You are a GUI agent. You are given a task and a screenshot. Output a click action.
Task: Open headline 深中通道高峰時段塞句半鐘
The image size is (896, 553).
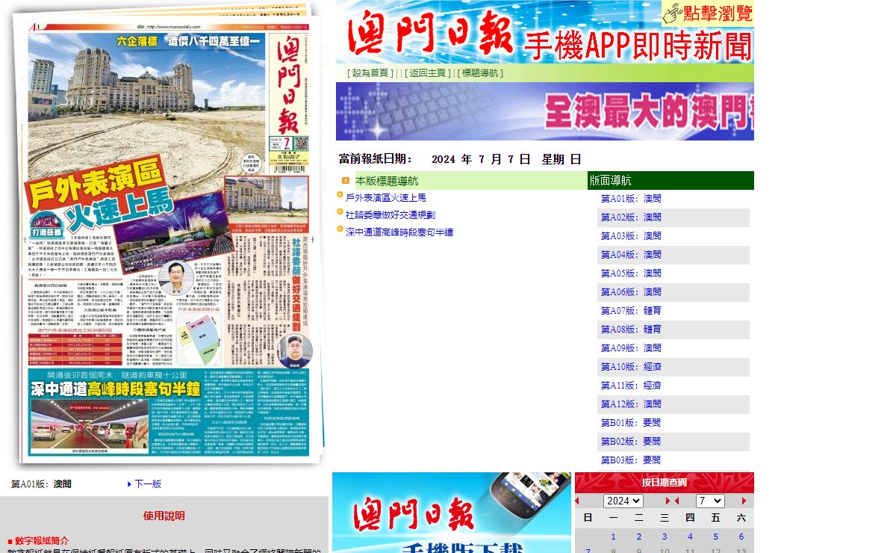click(399, 232)
